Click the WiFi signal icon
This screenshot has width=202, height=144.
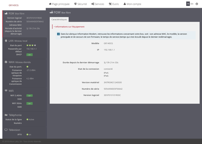point(6,90)
